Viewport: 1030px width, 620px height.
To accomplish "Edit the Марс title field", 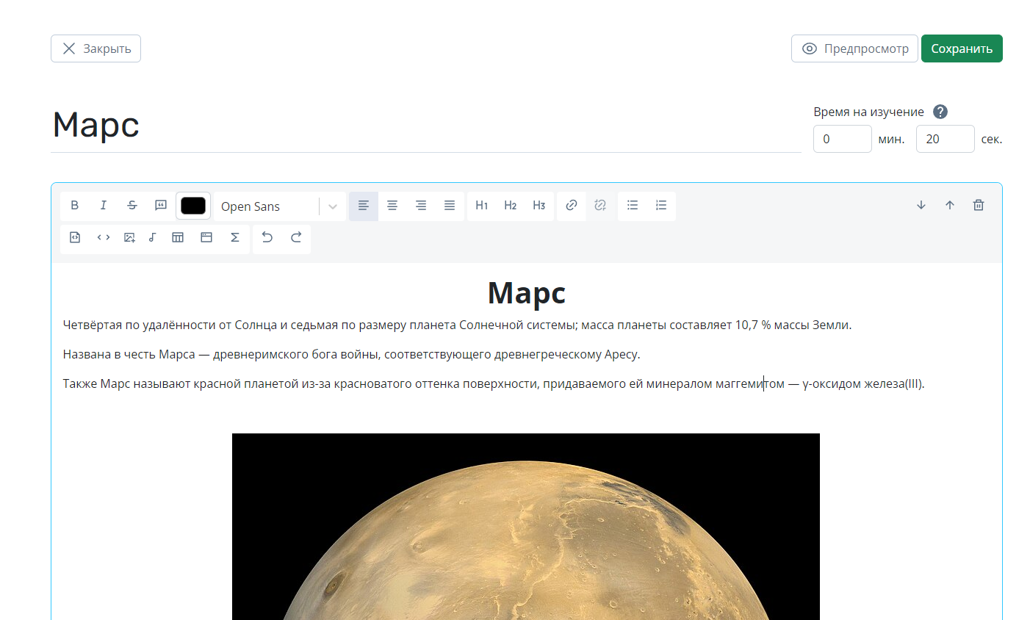I will [x=426, y=124].
